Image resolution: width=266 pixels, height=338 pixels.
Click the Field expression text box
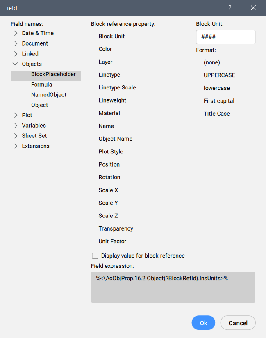173,287
